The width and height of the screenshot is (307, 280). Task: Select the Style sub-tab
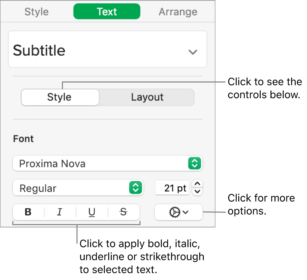(x=60, y=97)
